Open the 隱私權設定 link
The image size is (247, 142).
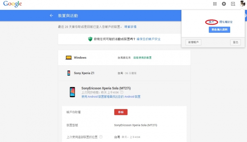226,22
